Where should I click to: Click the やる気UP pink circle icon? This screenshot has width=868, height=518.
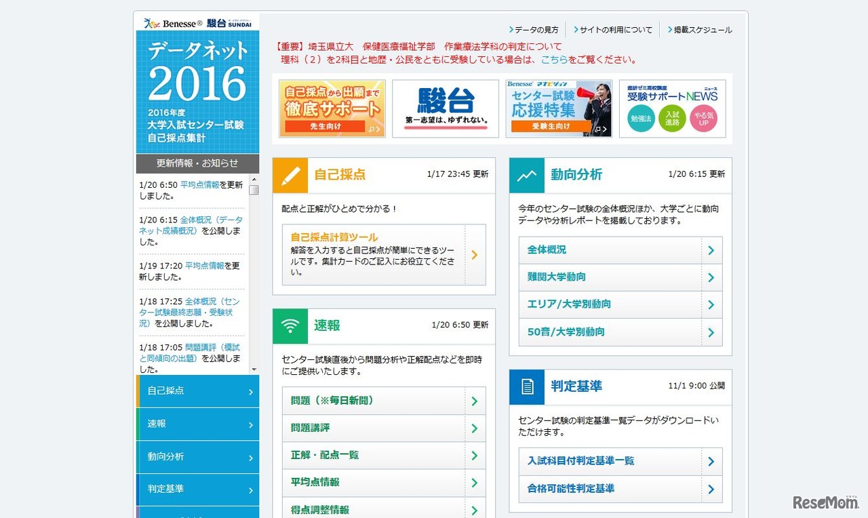point(703,118)
